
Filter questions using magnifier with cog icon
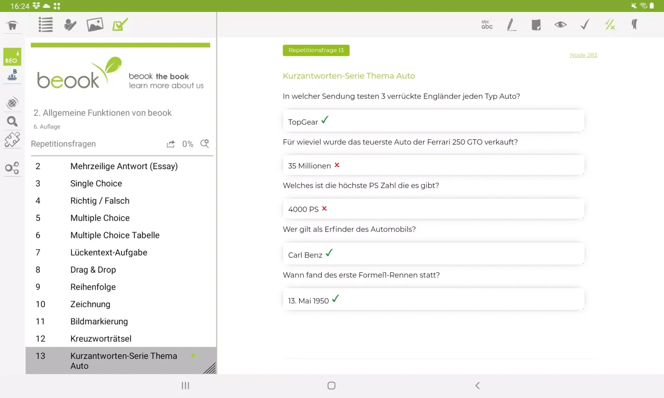coord(205,144)
